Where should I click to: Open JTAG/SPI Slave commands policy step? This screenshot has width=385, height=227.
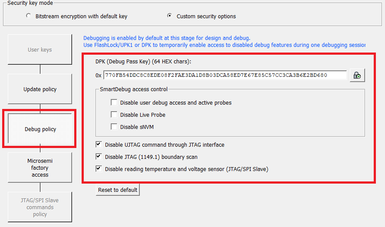pos(40,207)
